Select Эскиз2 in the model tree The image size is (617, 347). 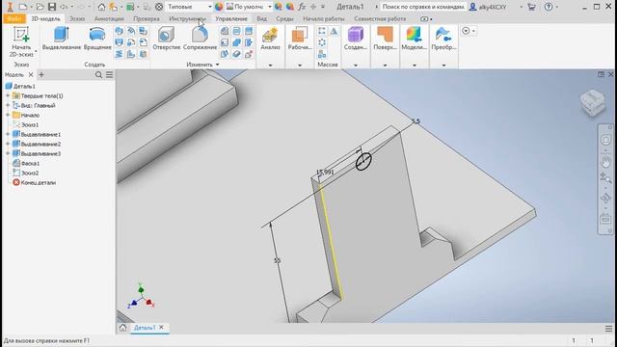pos(30,173)
